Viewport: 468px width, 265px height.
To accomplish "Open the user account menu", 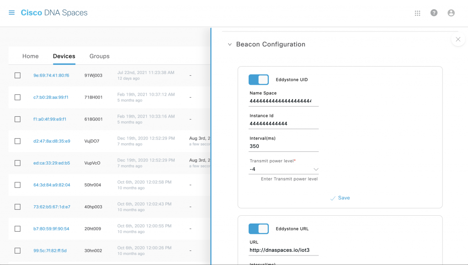I will tap(451, 13).
